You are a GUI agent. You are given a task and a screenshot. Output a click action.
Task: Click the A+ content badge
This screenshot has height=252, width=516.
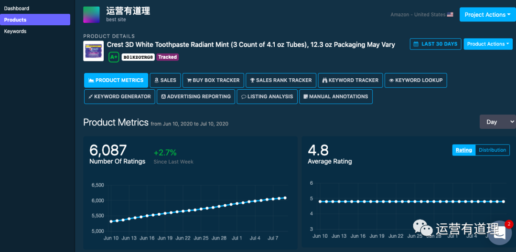tap(114, 57)
